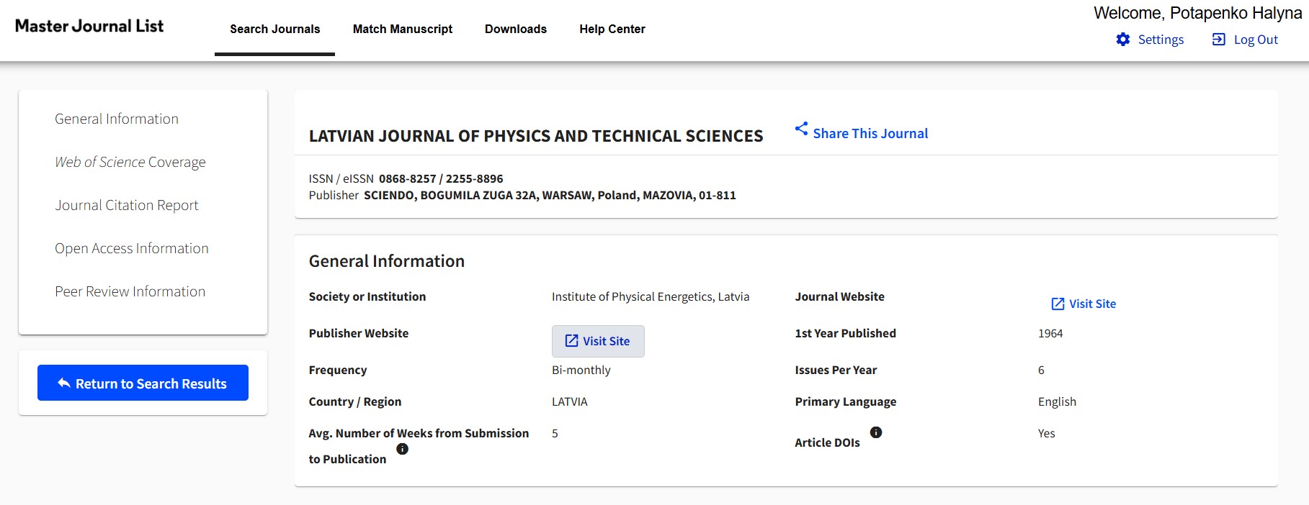Click info icon beside Weeks from Submission label
This screenshot has width=1309, height=505.
click(x=402, y=449)
